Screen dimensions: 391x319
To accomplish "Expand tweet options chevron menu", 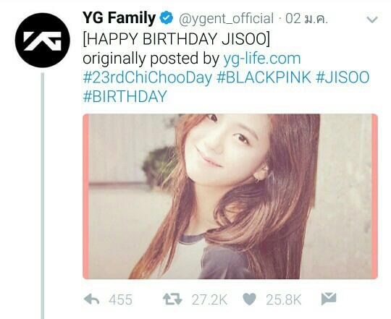I will pyautogui.click(x=372, y=20).
